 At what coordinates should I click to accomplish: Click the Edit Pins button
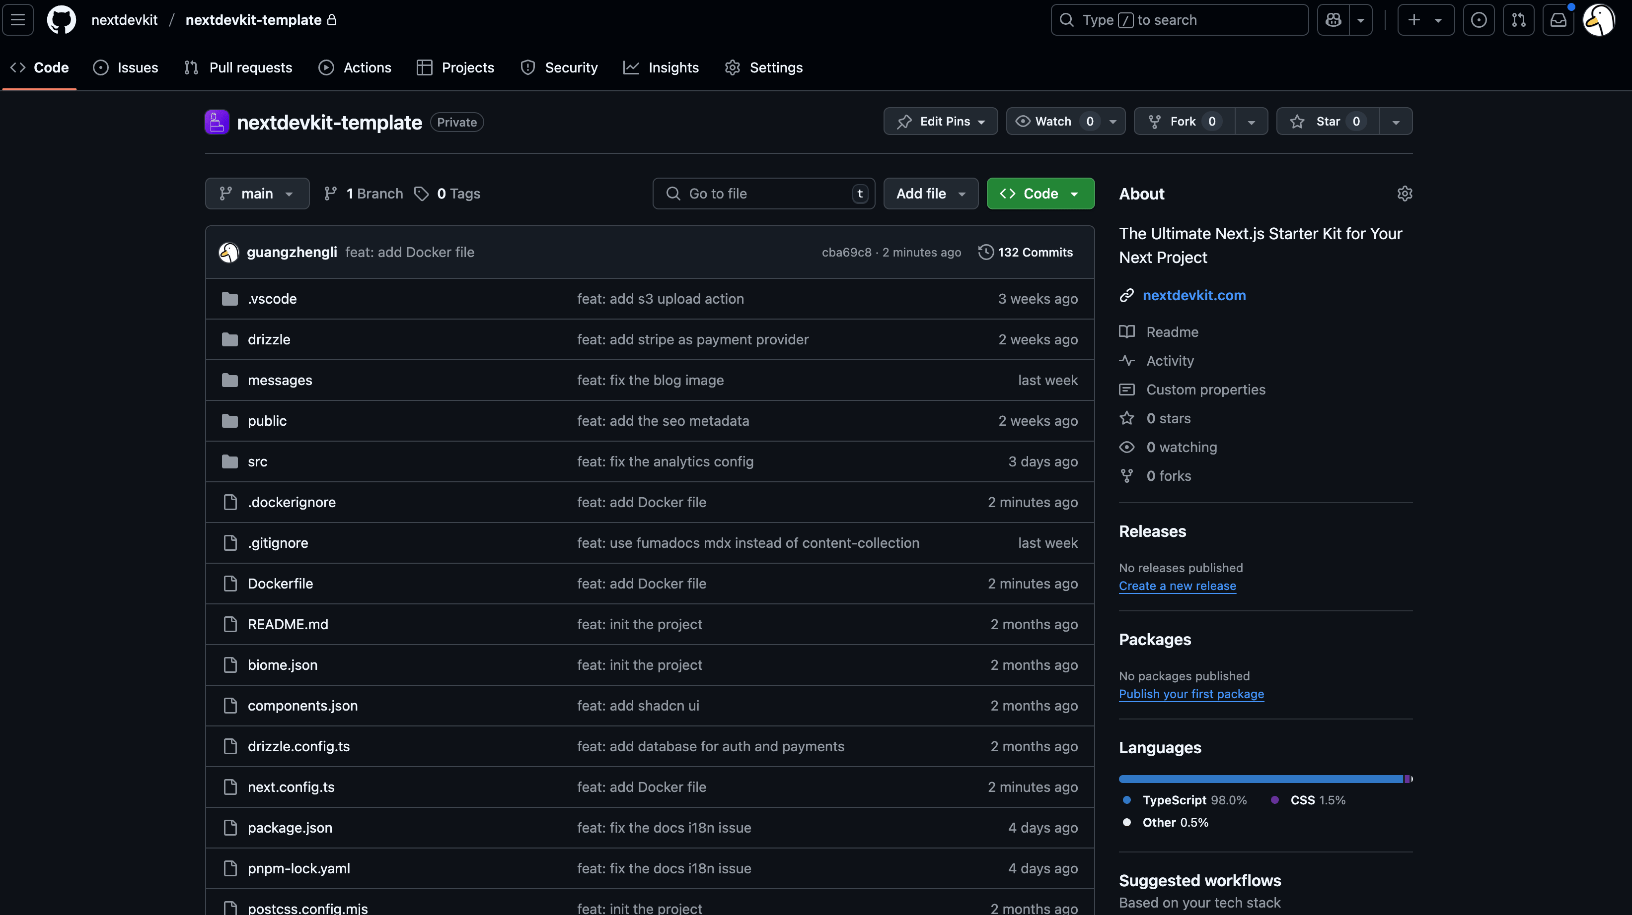(x=940, y=122)
